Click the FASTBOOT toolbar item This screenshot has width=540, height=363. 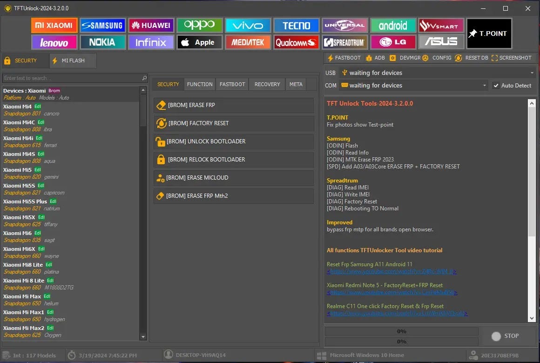point(344,58)
